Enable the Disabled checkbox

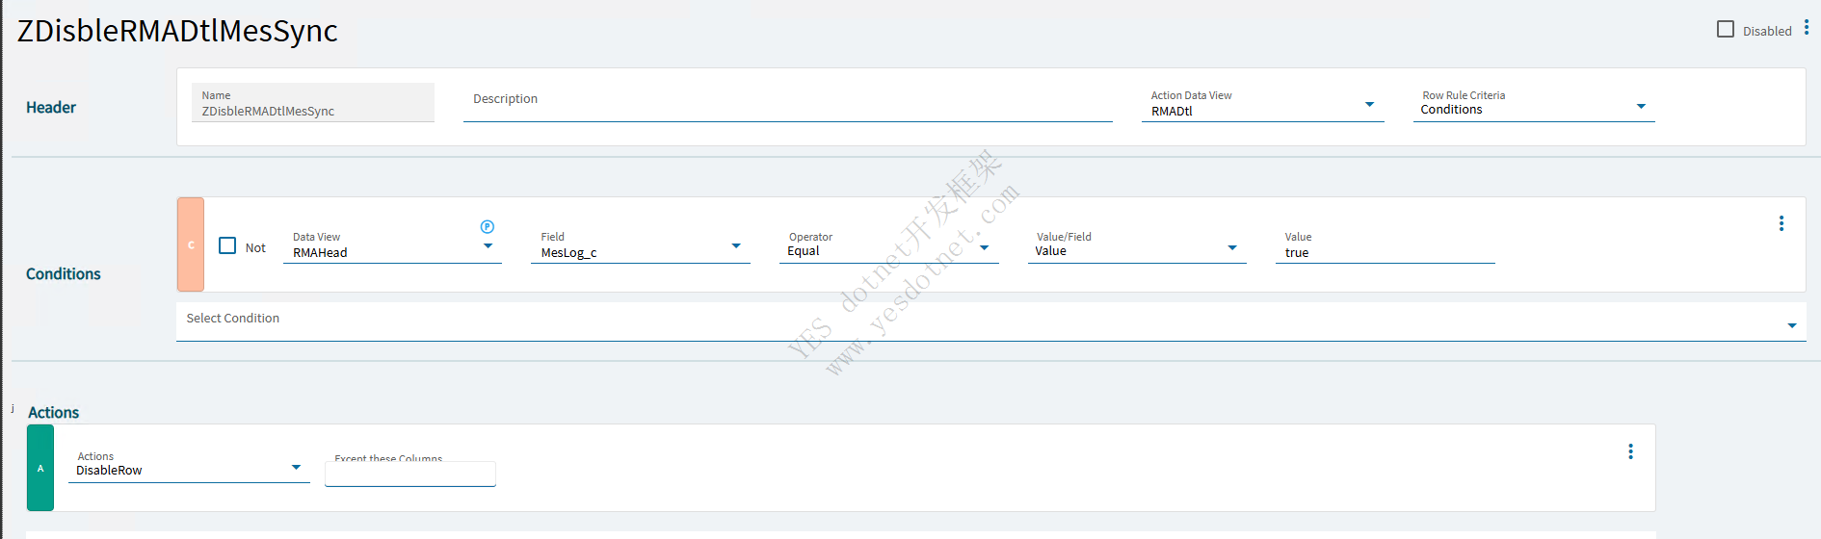tap(1726, 30)
